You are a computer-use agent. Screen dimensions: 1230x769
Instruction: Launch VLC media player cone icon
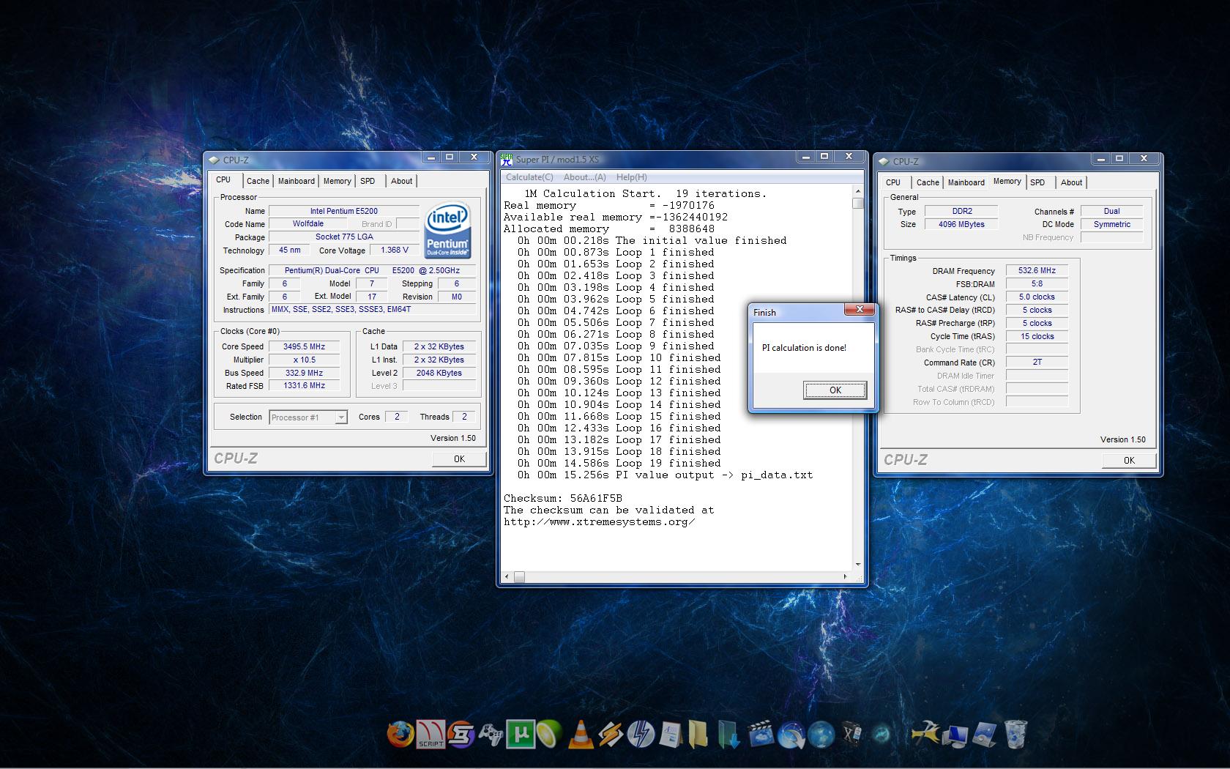coord(581,734)
